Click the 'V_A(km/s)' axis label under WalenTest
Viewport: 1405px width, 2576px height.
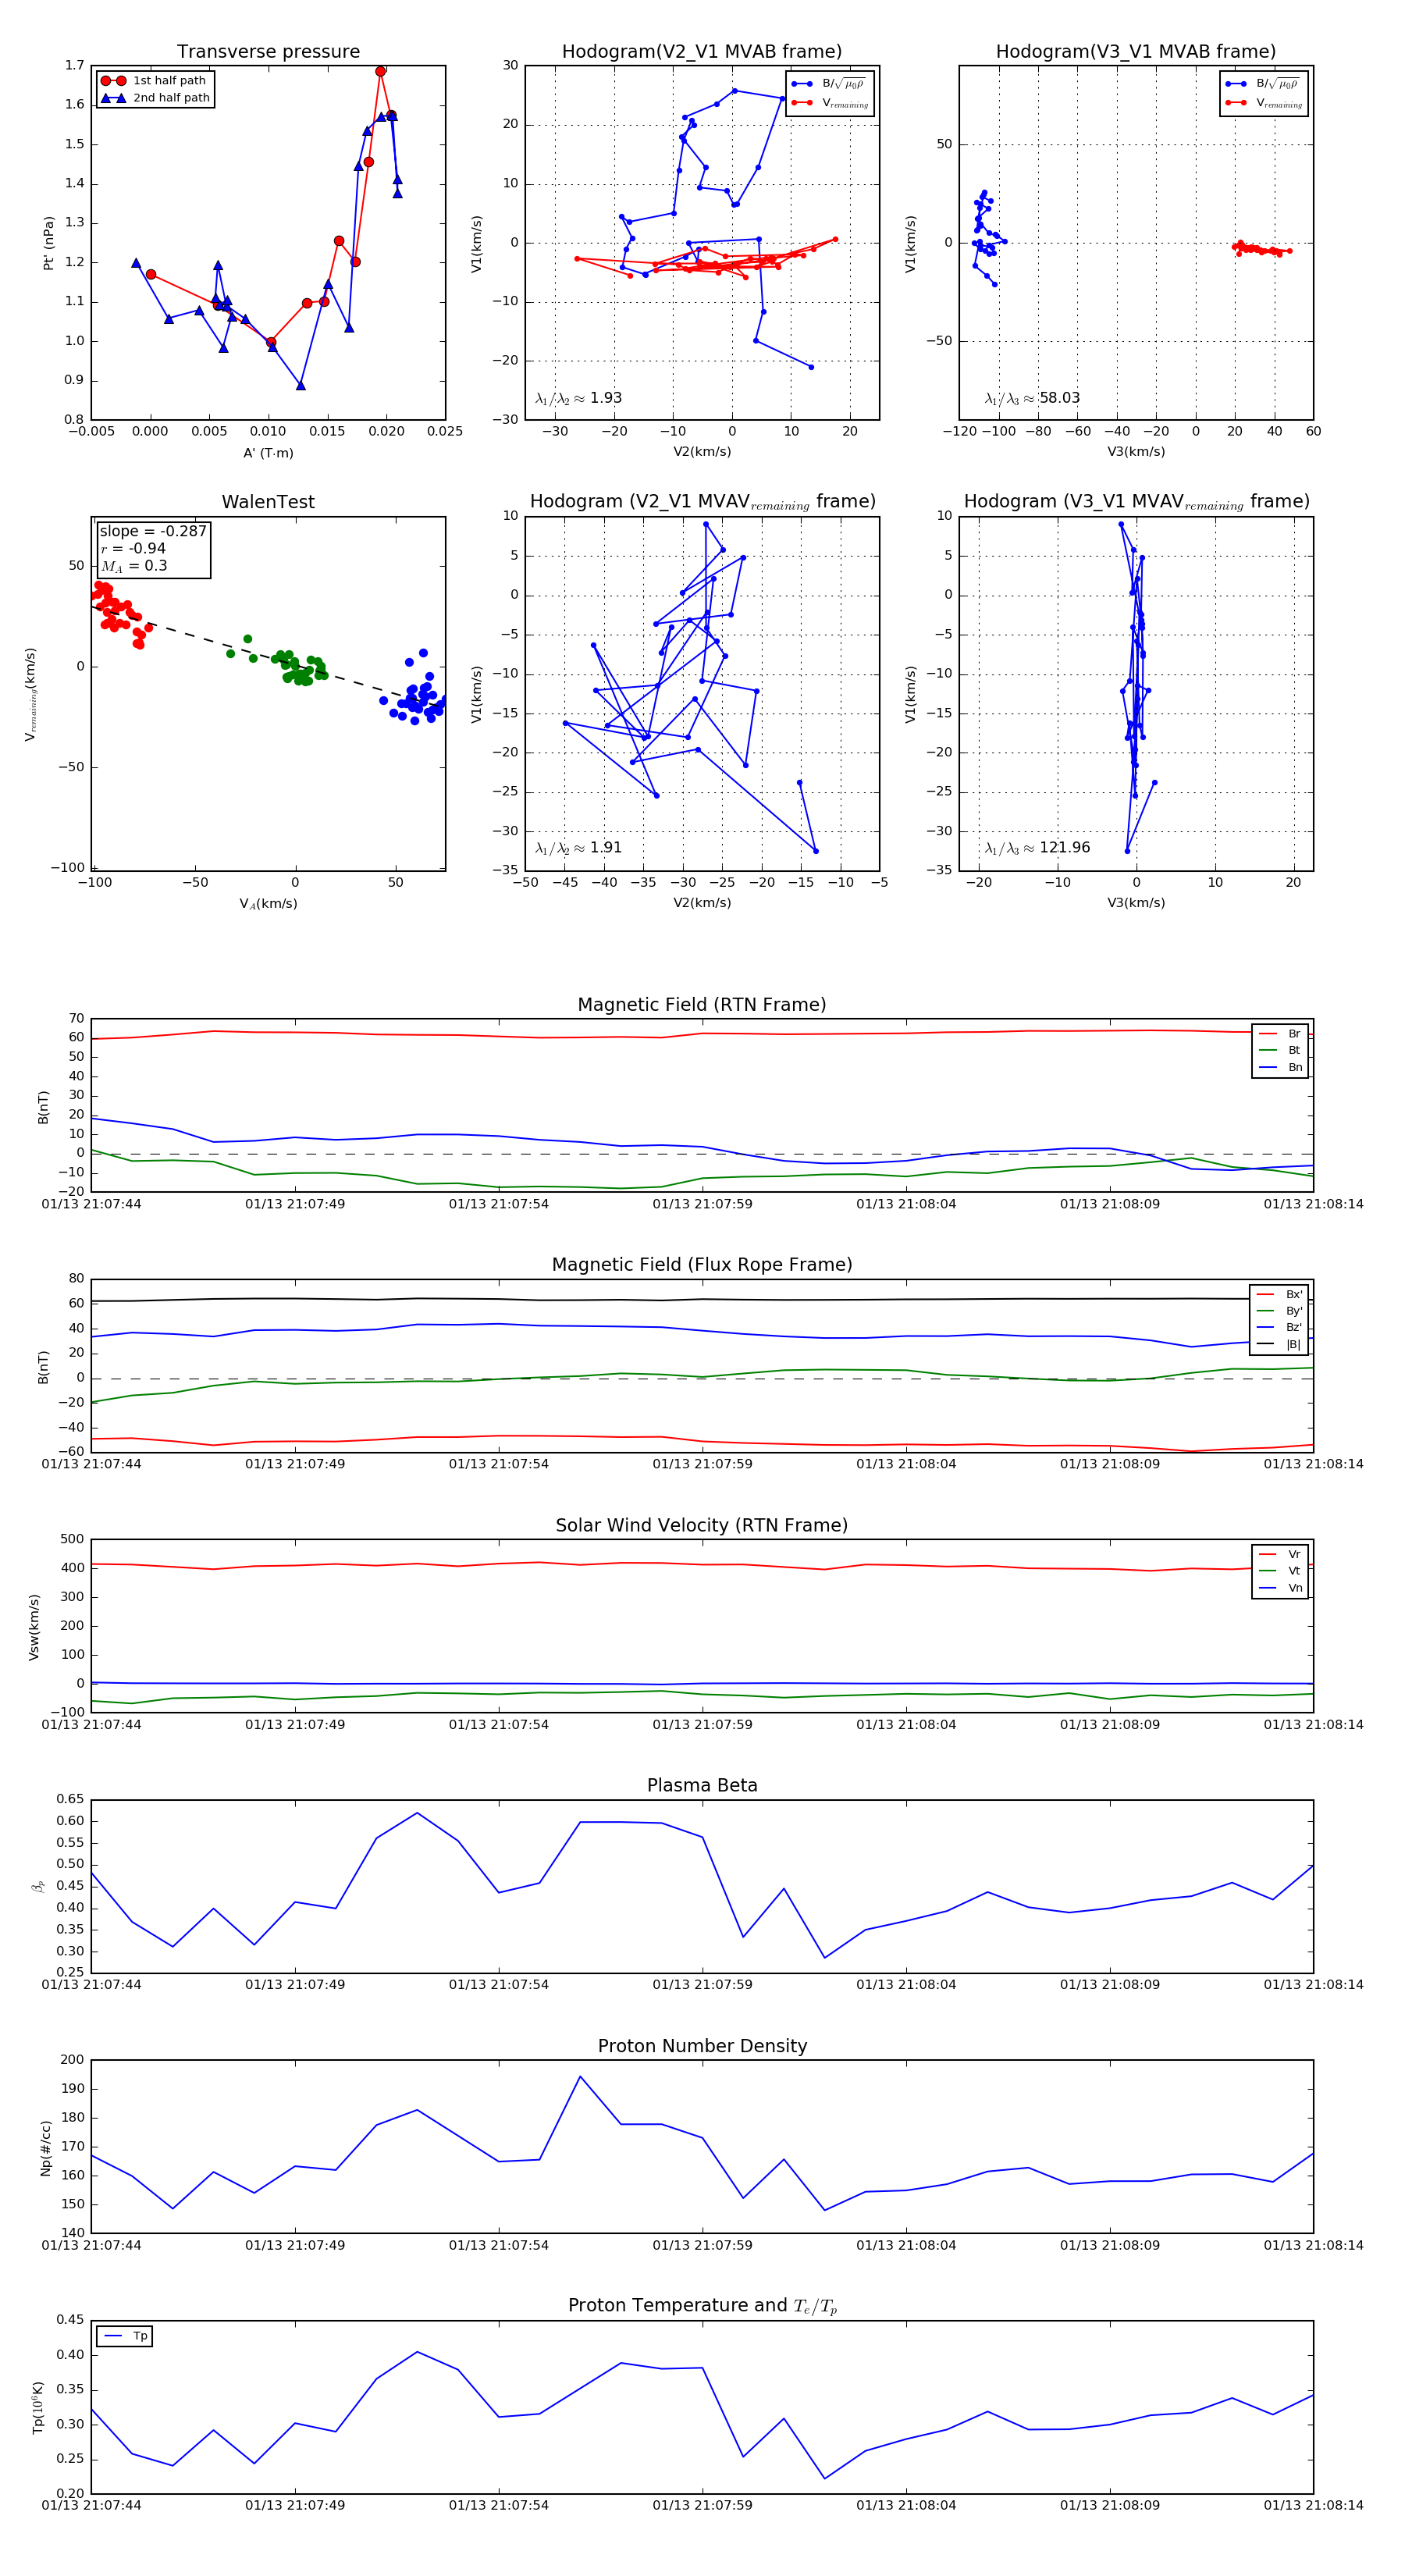[x=268, y=904]
